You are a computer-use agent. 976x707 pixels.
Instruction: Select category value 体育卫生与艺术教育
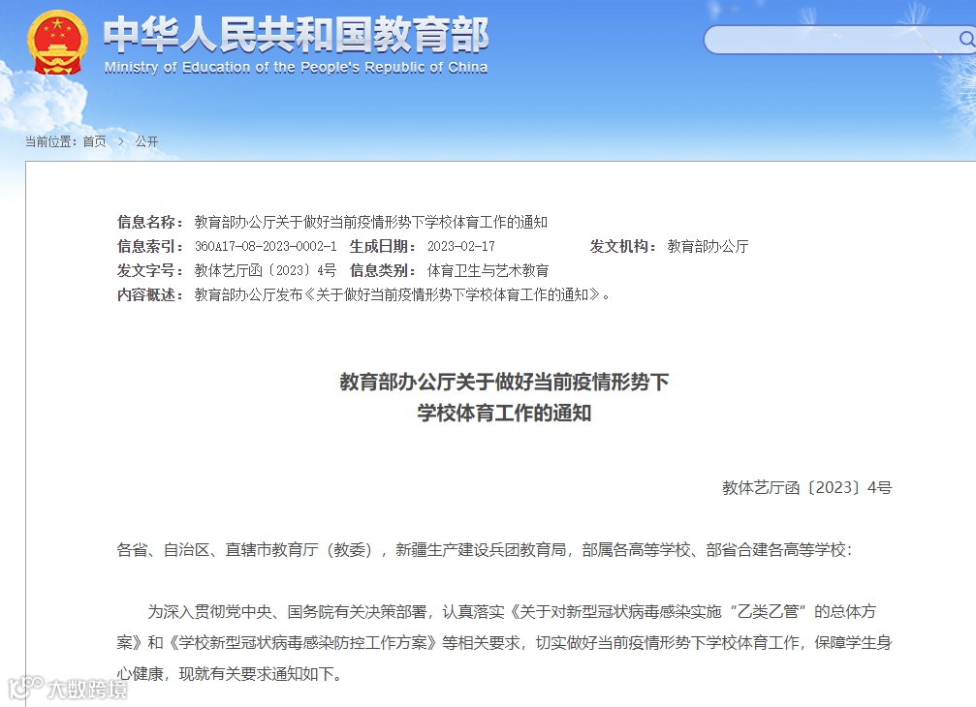(488, 270)
